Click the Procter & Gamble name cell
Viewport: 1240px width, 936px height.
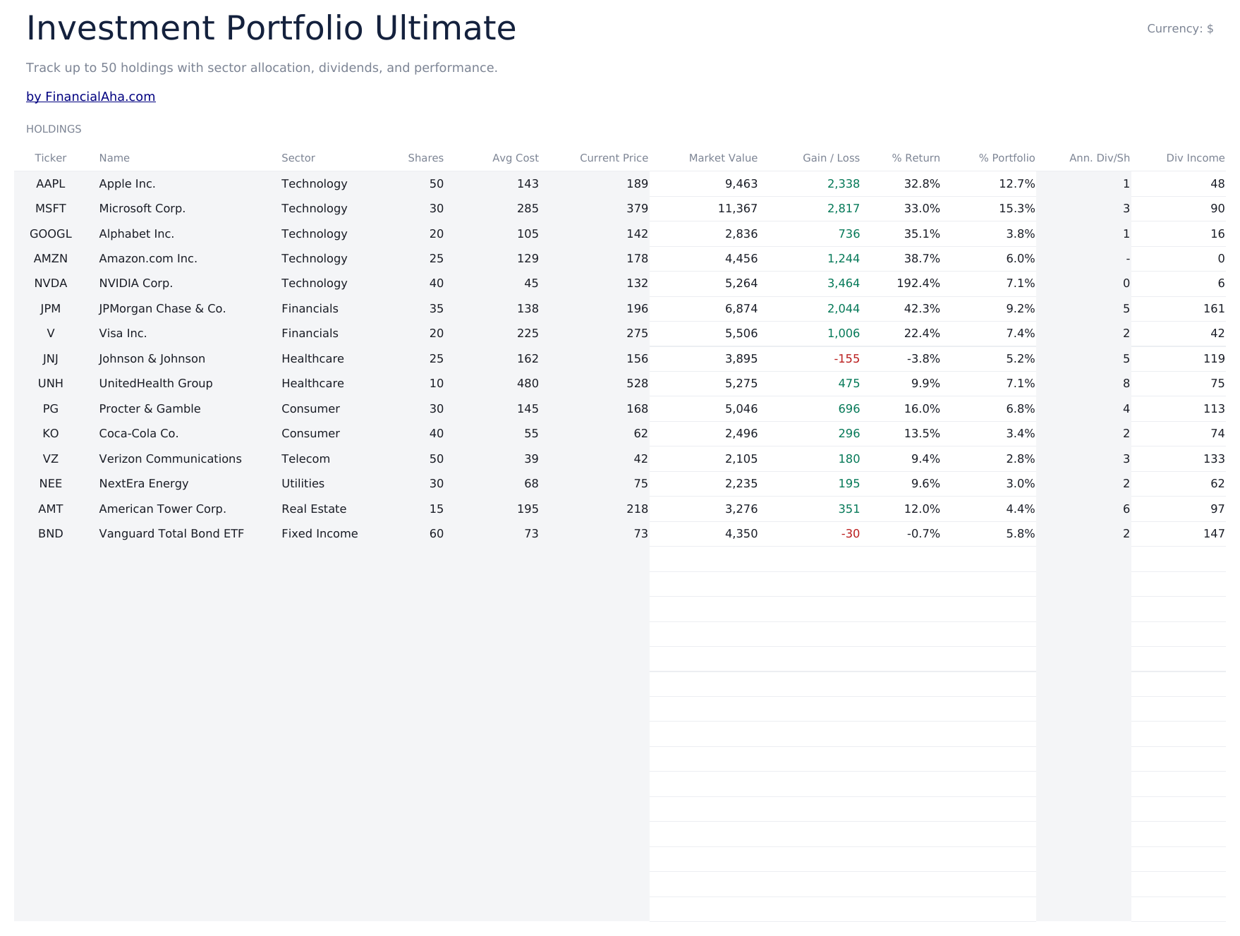point(150,409)
